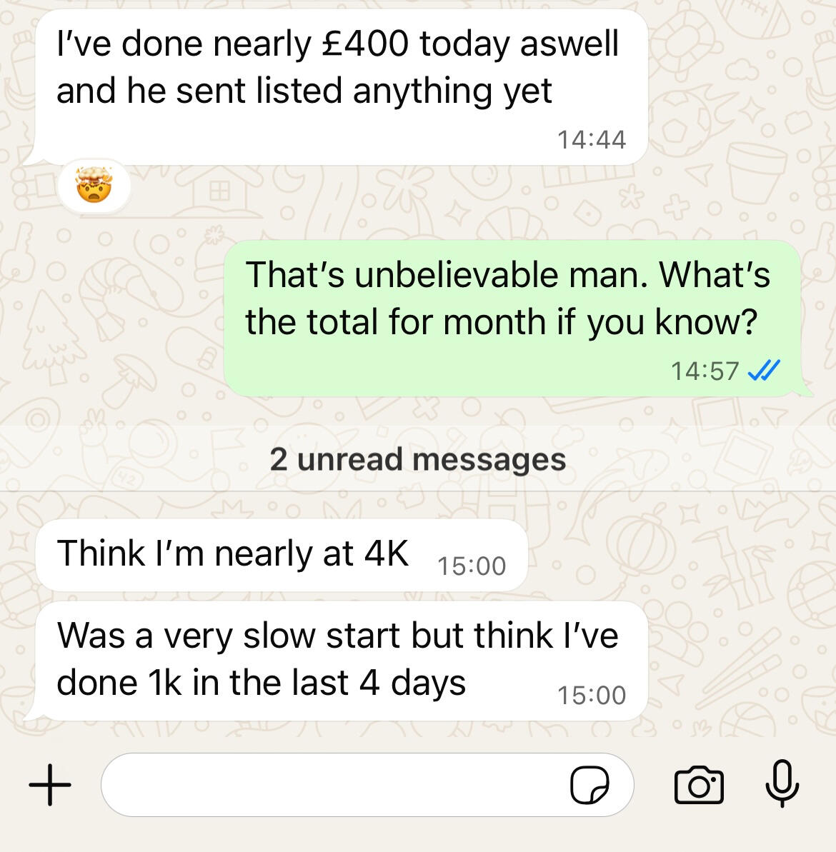Tap the 14:57 timestamp on sent message

click(705, 371)
